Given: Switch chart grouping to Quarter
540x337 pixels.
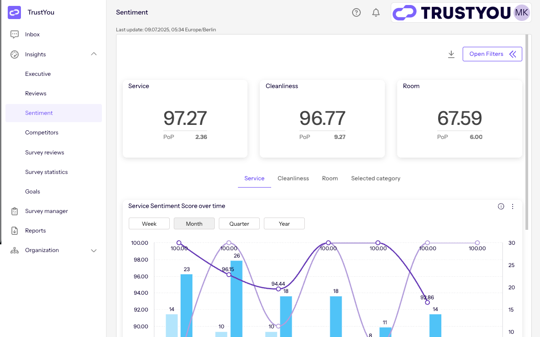Looking at the screenshot, I should pos(239,223).
